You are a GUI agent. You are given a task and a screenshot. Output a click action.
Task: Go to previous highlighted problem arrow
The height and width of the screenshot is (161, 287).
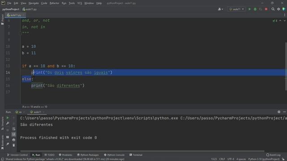click(x=280, y=21)
